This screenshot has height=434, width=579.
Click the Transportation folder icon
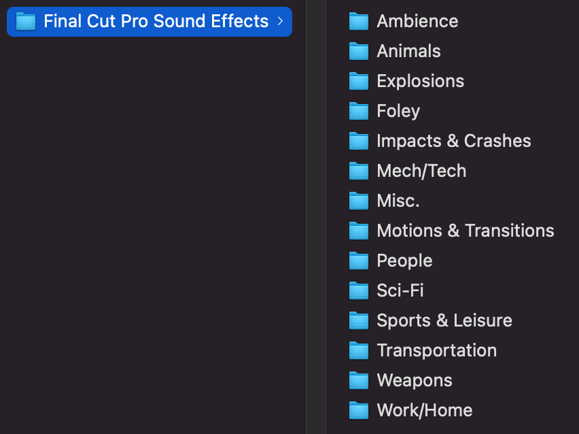[x=358, y=351]
